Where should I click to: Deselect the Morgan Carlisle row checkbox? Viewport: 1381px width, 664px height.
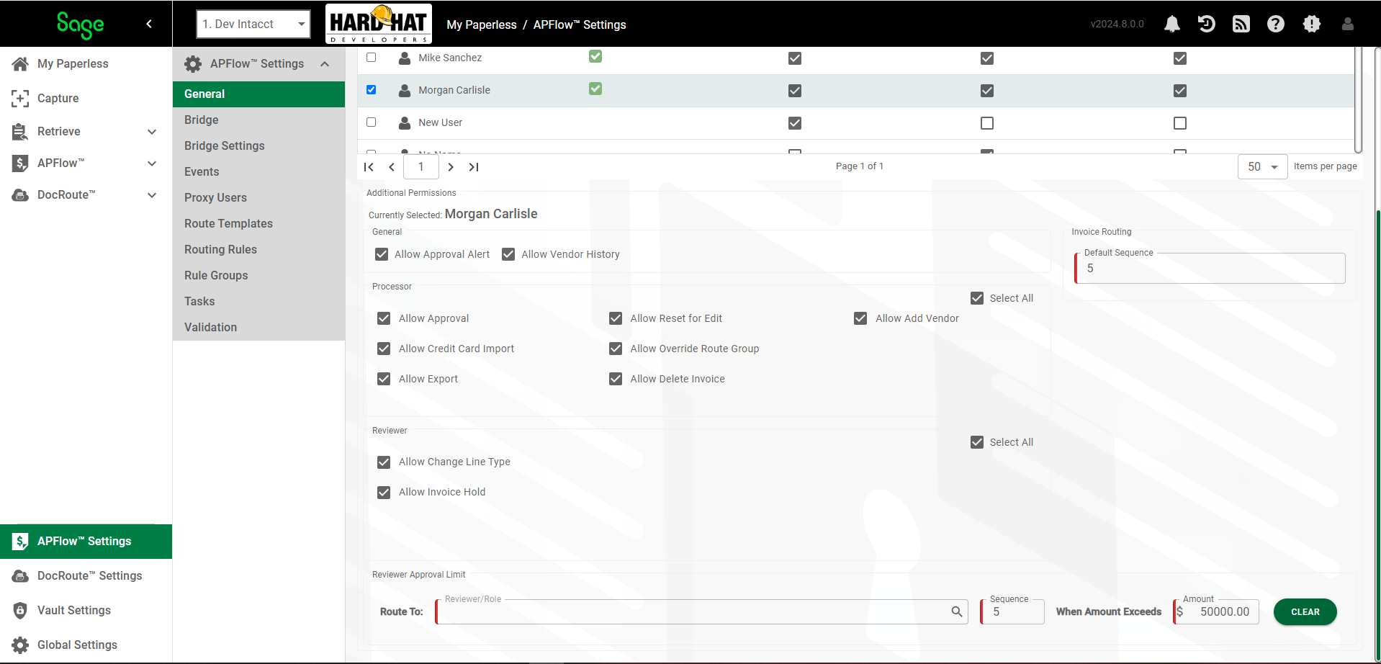point(372,89)
